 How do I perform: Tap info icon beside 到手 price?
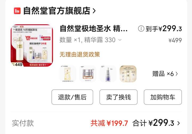(141, 29)
